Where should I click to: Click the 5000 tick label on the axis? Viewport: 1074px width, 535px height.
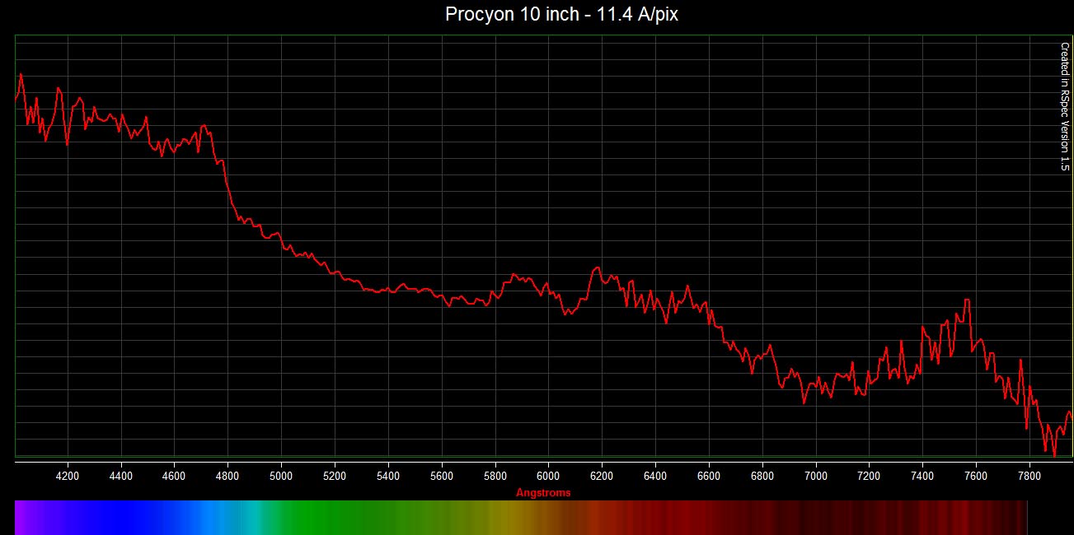click(x=281, y=476)
